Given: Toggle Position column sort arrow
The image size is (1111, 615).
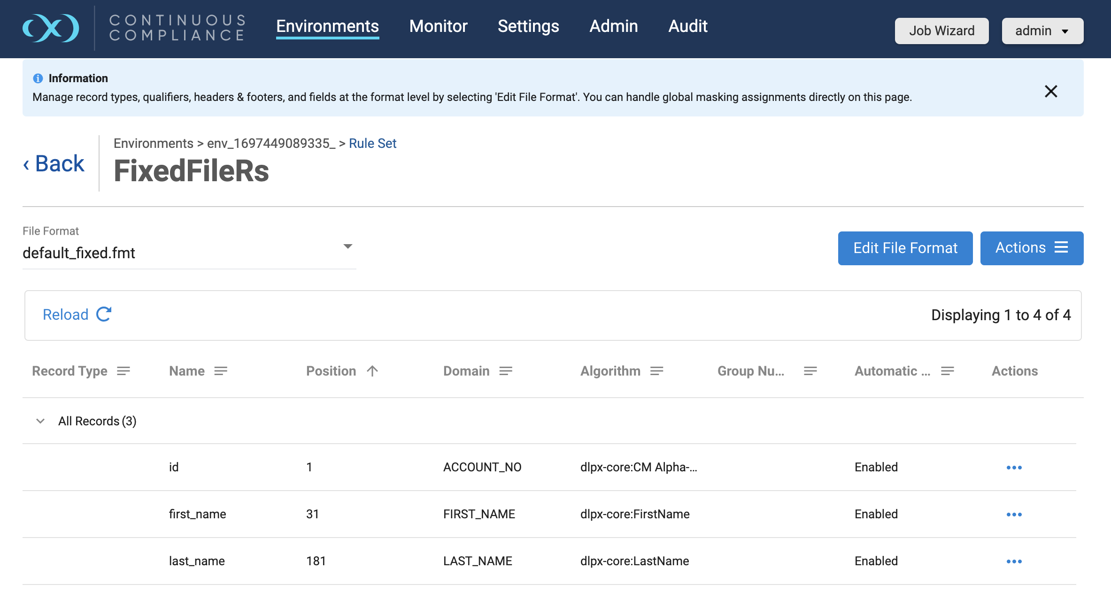Looking at the screenshot, I should tap(372, 371).
